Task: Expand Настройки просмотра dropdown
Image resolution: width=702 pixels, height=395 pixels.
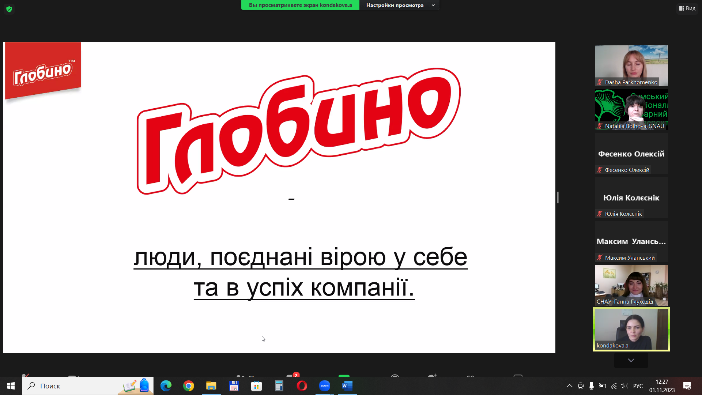Action: coord(400,5)
